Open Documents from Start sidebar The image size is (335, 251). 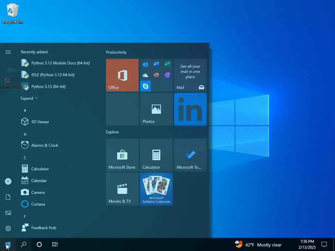8,197
